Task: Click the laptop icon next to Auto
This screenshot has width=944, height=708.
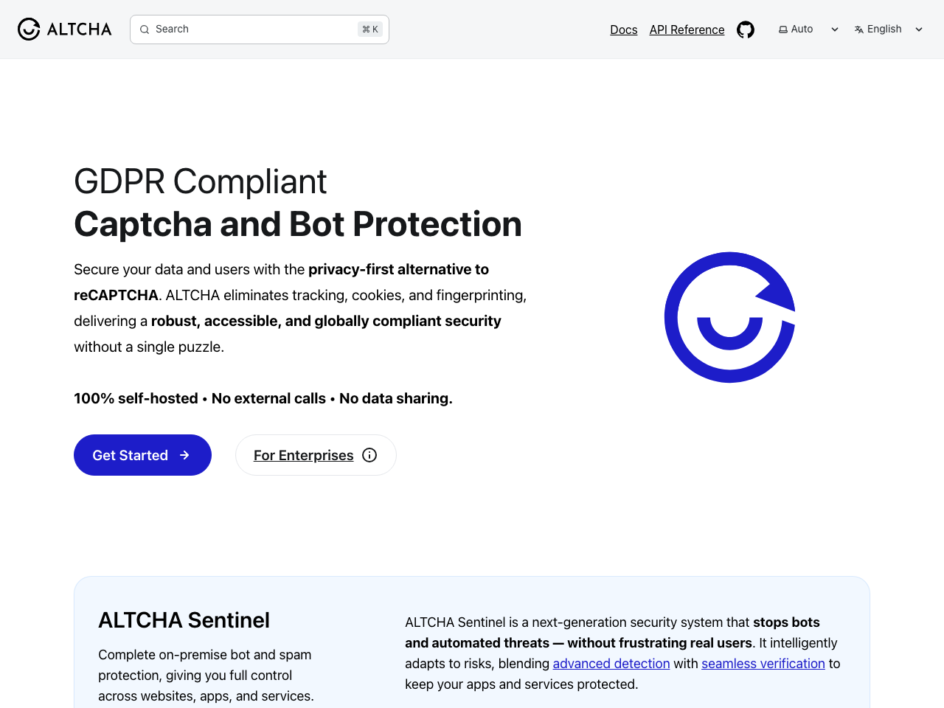Action: (782, 29)
